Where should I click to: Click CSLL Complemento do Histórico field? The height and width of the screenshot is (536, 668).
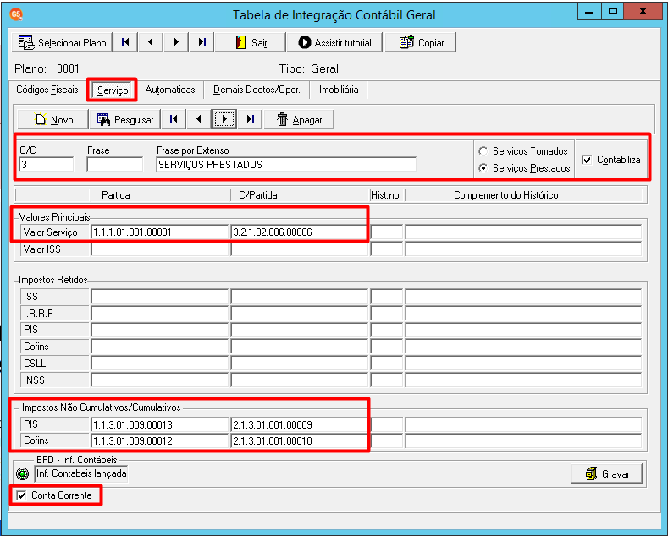pyautogui.click(x=523, y=364)
